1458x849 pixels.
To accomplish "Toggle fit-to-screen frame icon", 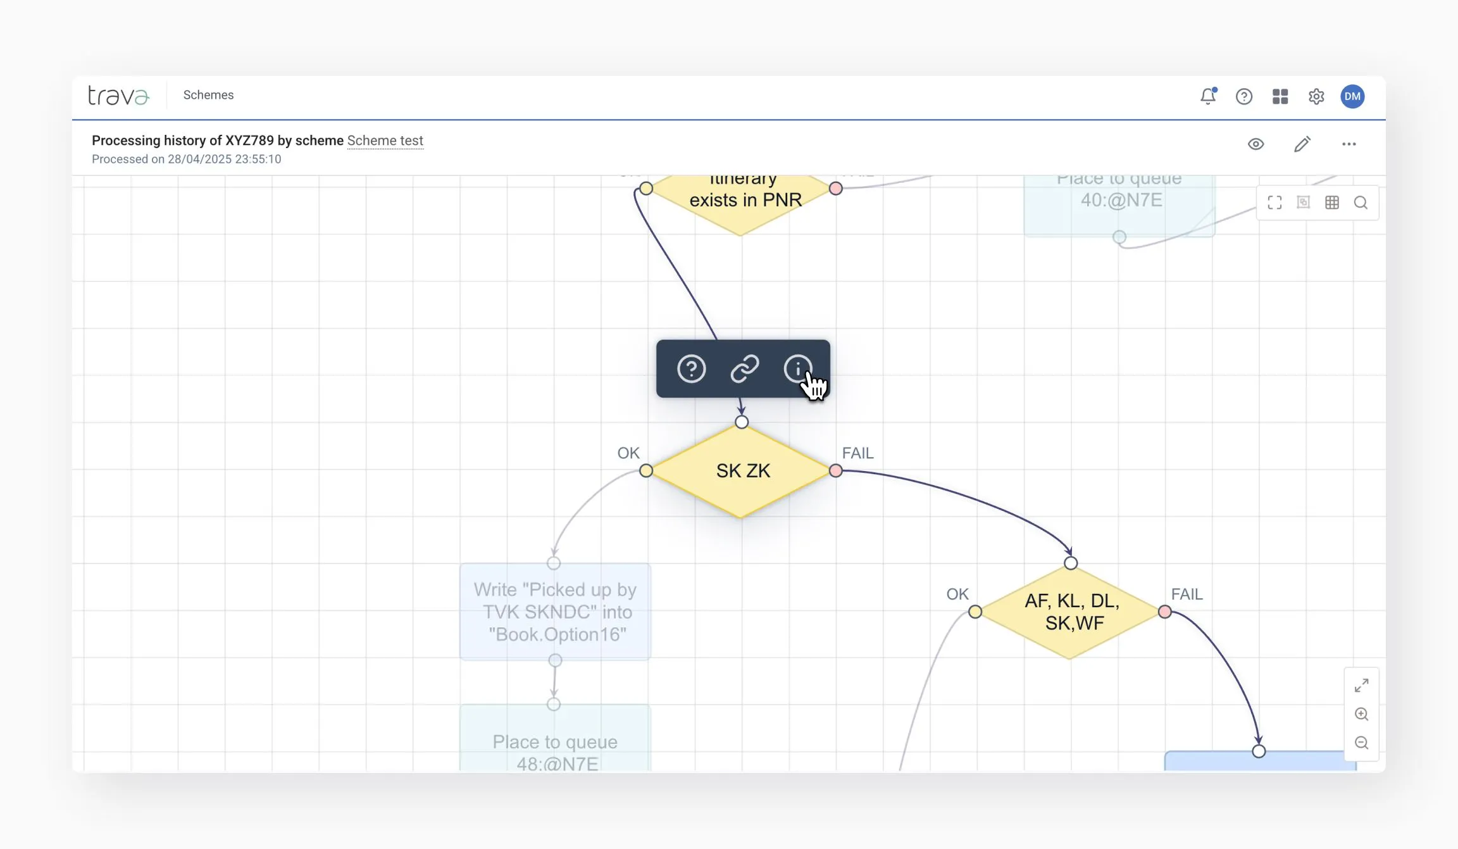I will [1274, 203].
